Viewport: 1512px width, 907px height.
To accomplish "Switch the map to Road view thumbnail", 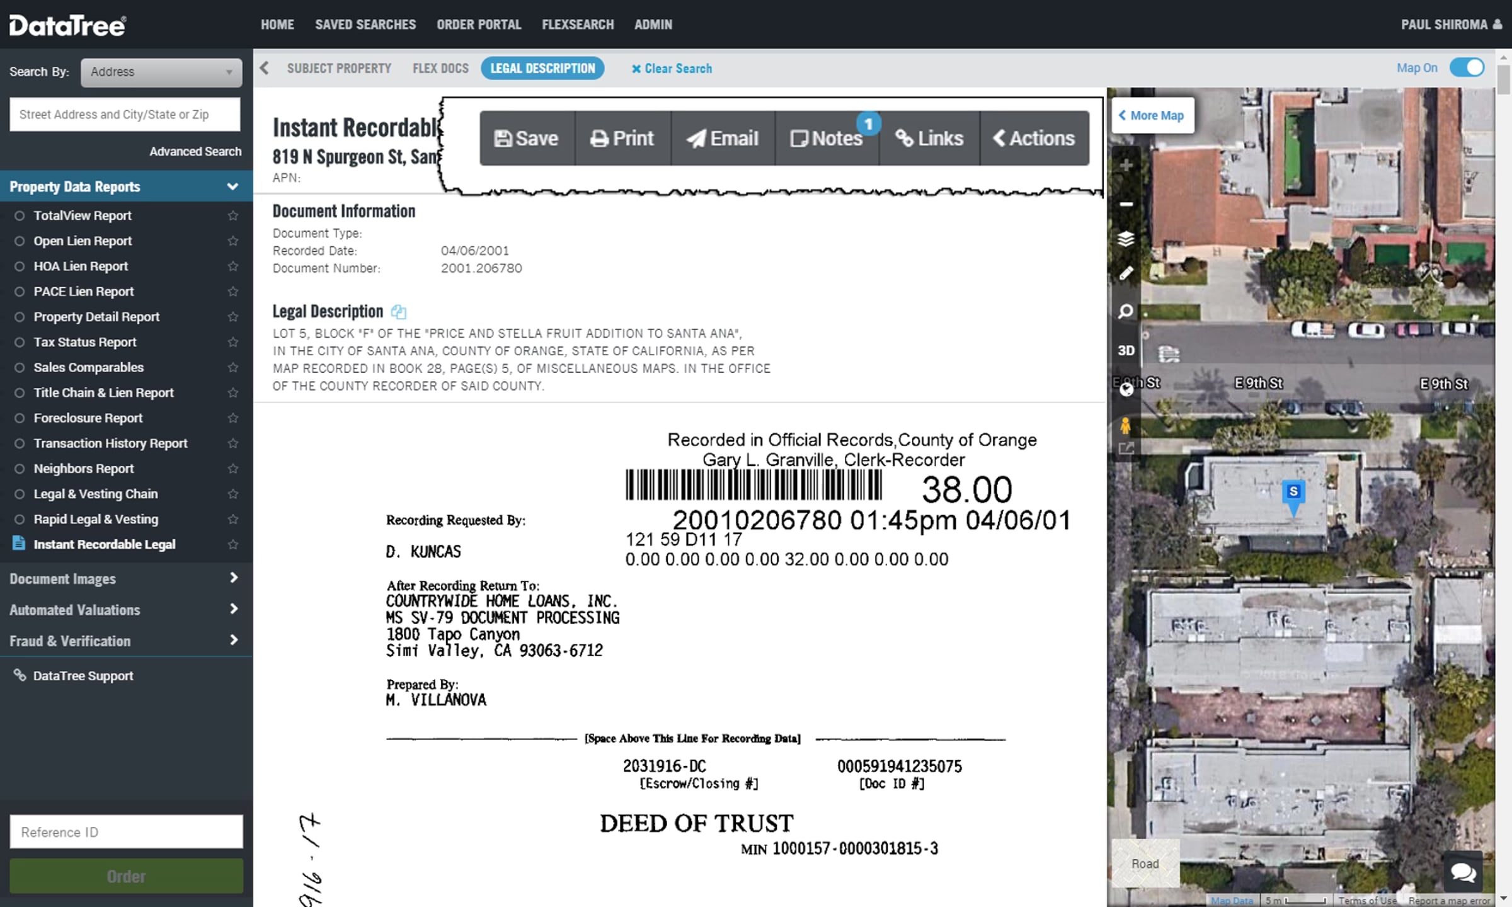I will point(1145,863).
